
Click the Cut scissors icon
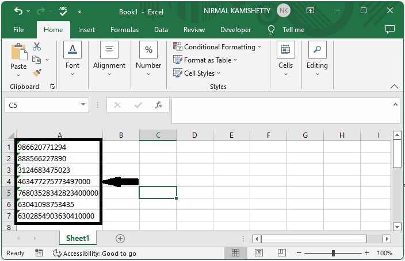coord(37,46)
